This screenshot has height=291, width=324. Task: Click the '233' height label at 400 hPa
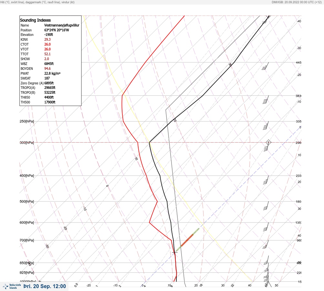coord(298,176)
